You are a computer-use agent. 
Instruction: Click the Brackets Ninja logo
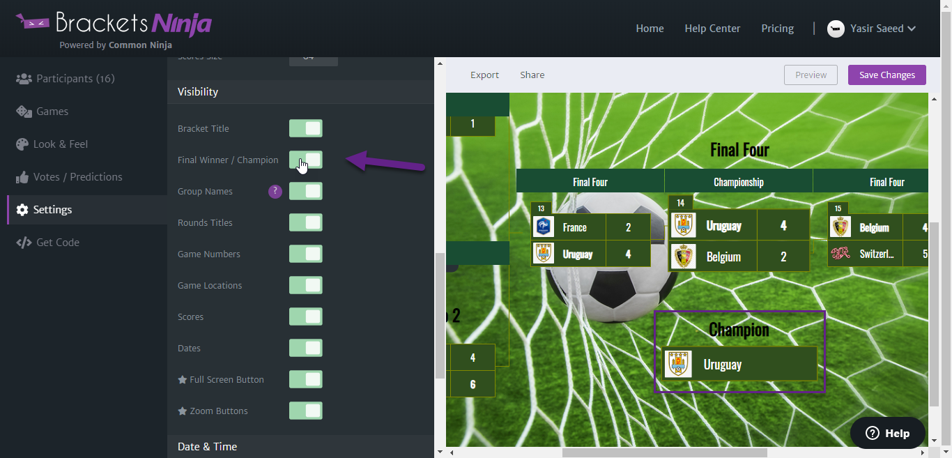coord(114,28)
